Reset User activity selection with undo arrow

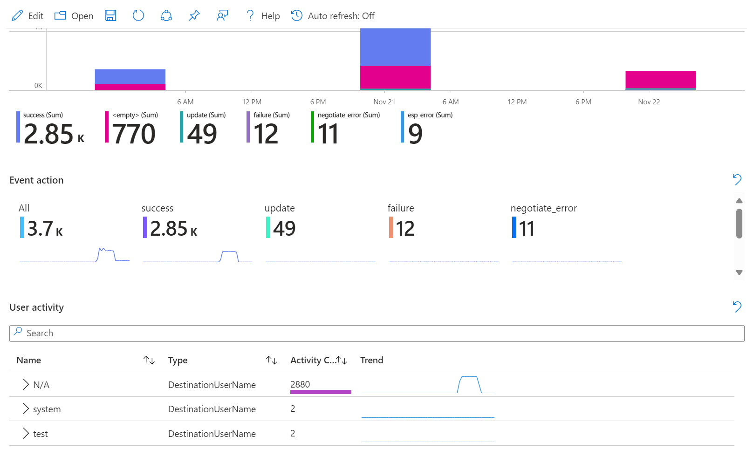(737, 306)
